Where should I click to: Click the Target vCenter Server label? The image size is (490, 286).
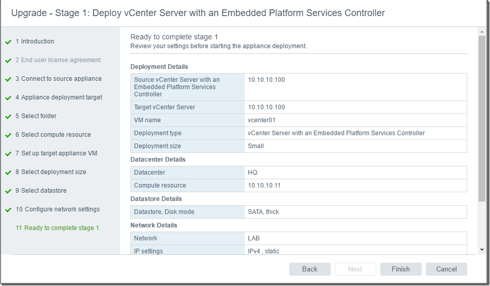165,107
